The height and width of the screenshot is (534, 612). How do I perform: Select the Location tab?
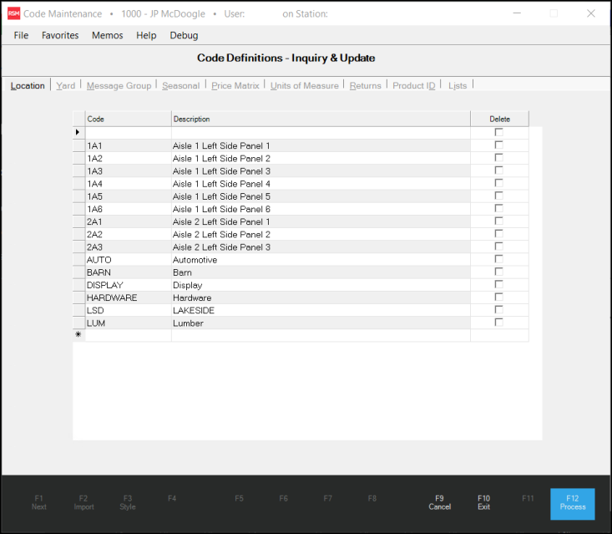pyautogui.click(x=28, y=85)
